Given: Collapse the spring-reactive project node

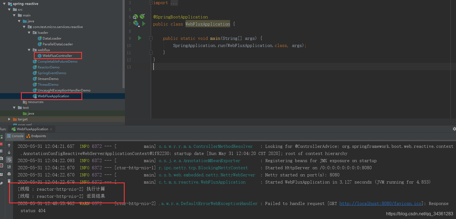Looking at the screenshot, I should point(4,4).
